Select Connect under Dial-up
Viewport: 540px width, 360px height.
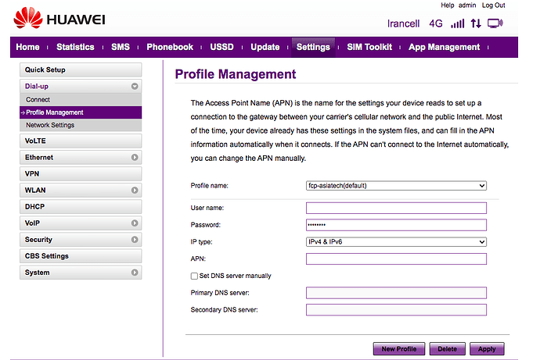81,100
